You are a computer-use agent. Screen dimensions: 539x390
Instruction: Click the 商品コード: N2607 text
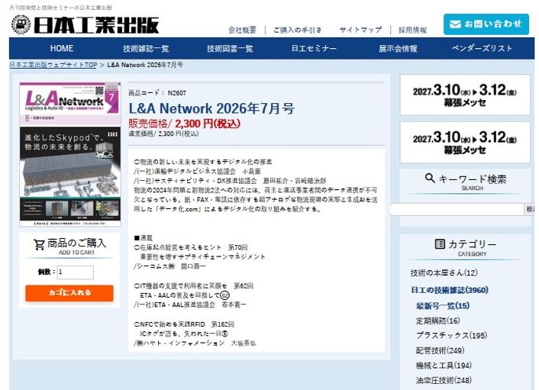pyautogui.click(x=157, y=93)
